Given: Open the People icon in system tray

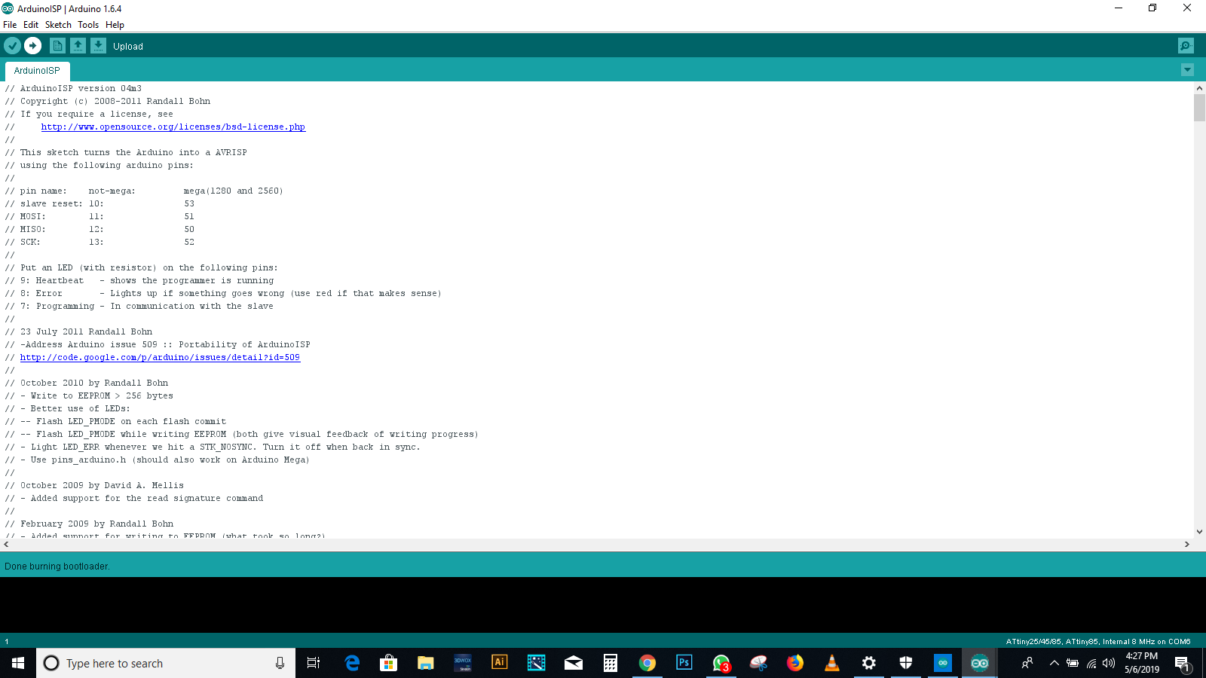Looking at the screenshot, I should (1027, 663).
